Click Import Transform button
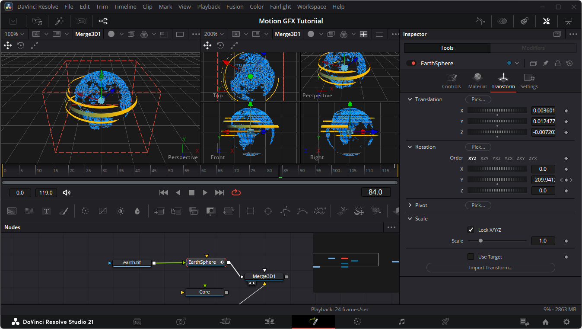The width and height of the screenshot is (582, 329). coord(490,268)
